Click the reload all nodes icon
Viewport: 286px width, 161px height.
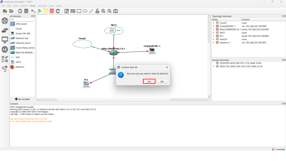coord(58,11)
